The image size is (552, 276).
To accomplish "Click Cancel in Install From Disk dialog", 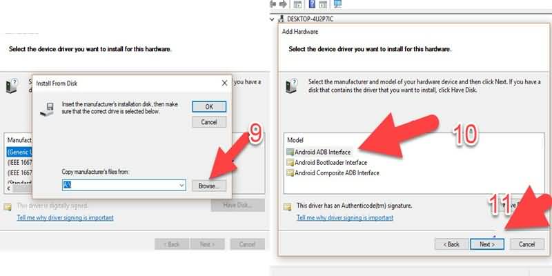I will click(209, 122).
